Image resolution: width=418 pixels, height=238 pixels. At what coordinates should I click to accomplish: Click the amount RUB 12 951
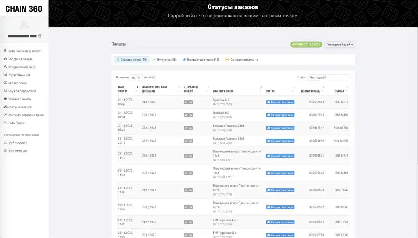click(x=341, y=141)
